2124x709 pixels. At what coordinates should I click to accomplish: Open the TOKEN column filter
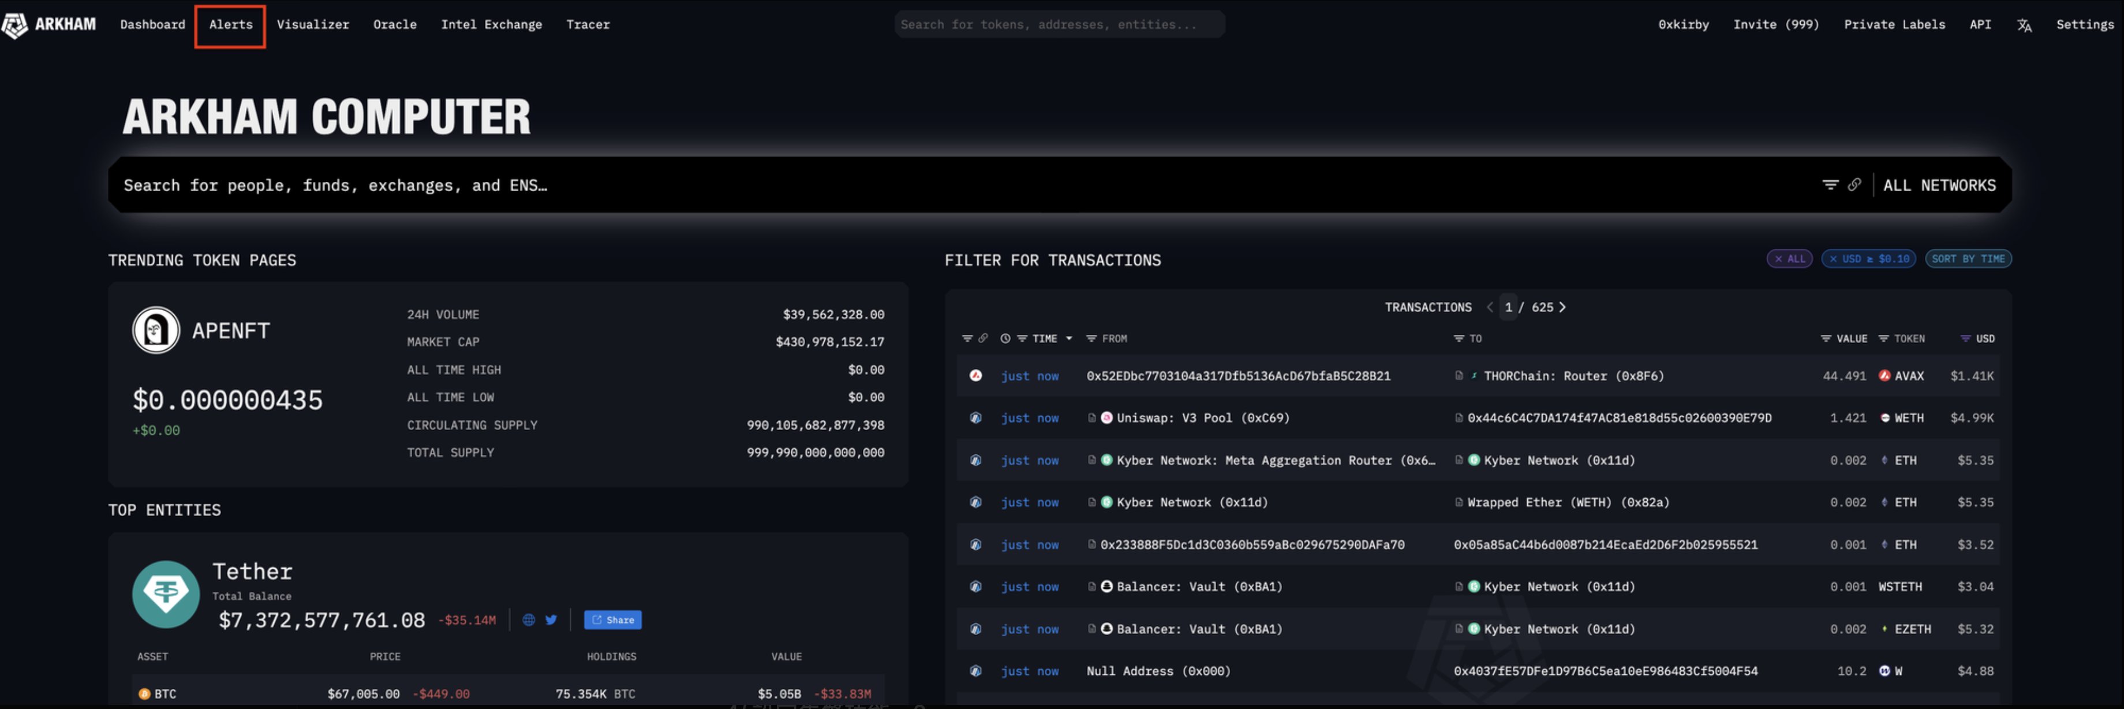click(x=1883, y=339)
